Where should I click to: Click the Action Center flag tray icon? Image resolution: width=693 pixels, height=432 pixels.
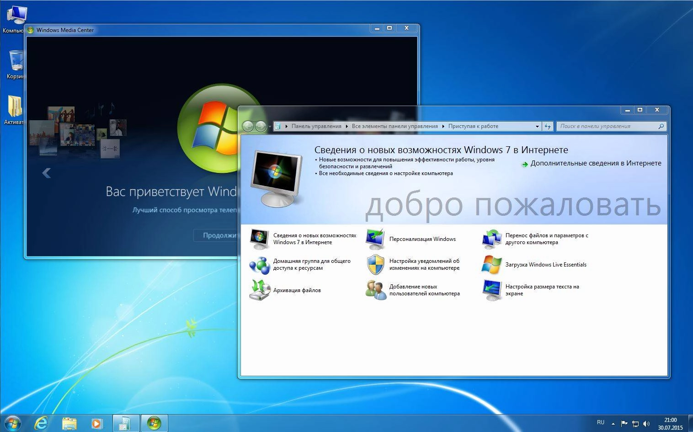click(624, 424)
